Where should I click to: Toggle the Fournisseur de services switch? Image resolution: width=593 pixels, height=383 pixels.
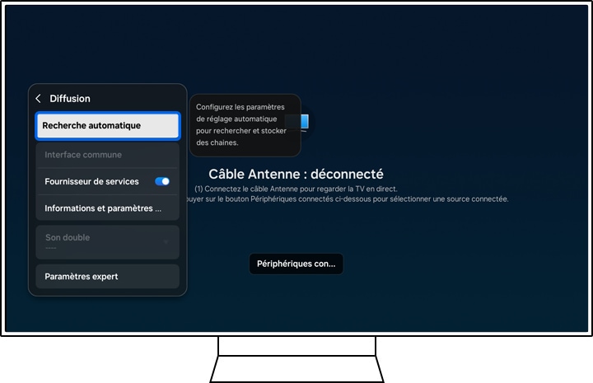tap(162, 181)
